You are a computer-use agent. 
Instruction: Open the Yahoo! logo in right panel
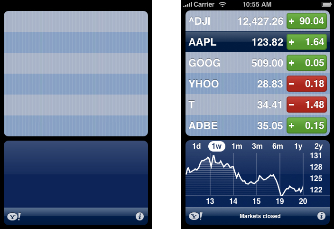[195, 216]
